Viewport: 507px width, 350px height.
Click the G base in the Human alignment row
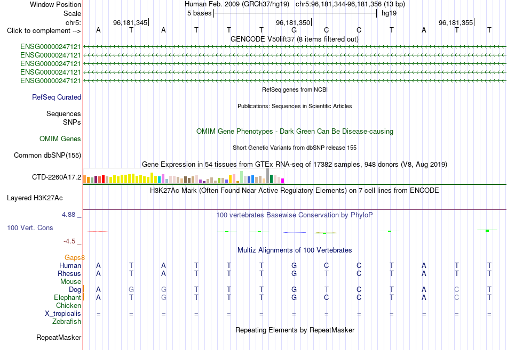click(x=294, y=266)
